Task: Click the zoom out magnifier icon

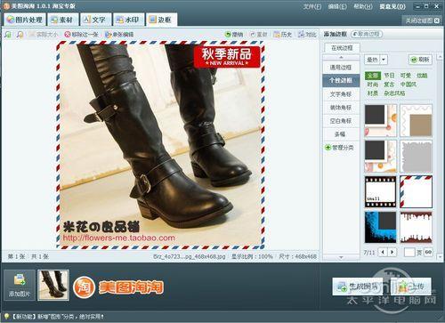Action: (20, 35)
